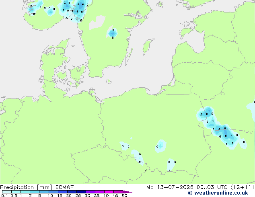Viewport: 255px width, 197px height.
Task: Click the '30' legend value label
Action: pos(87,195)
